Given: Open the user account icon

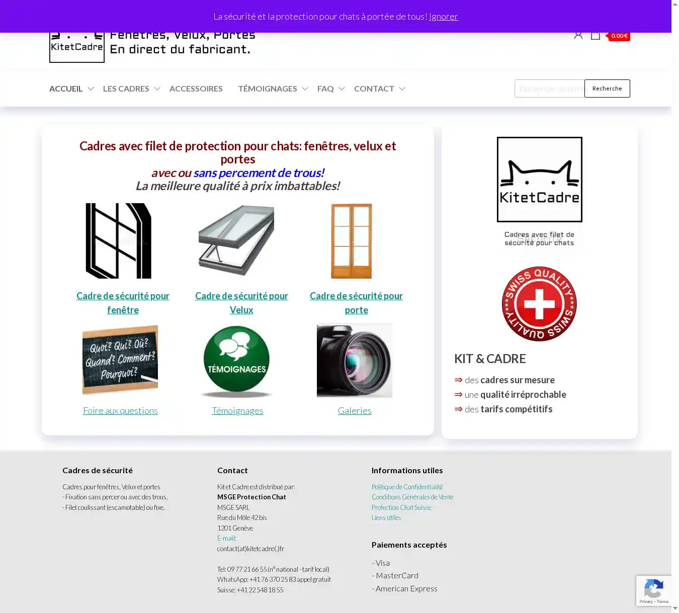Looking at the screenshot, I should coord(578,35).
